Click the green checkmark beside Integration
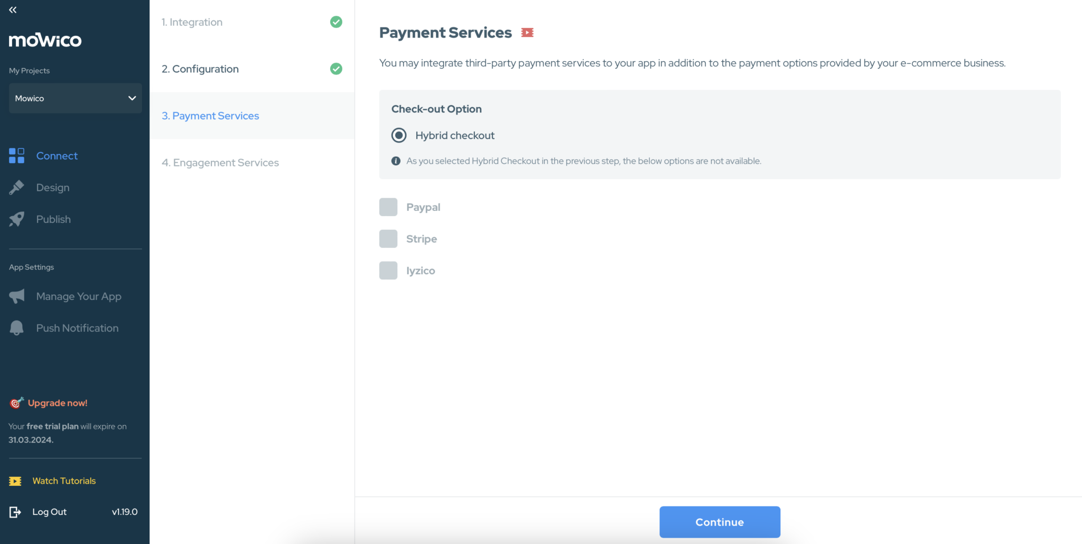1082x544 pixels. pos(336,22)
